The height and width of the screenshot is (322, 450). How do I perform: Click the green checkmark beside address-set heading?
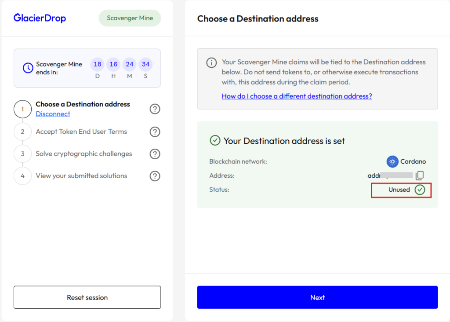coord(215,141)
